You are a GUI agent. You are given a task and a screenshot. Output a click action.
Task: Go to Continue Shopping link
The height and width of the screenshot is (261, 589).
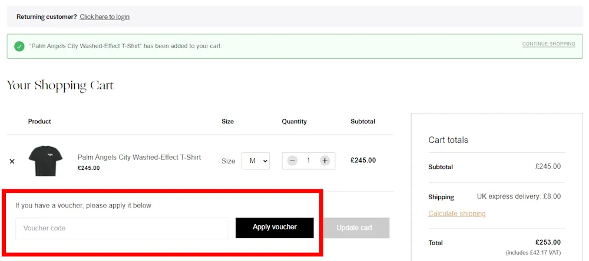tap(548, 44)
